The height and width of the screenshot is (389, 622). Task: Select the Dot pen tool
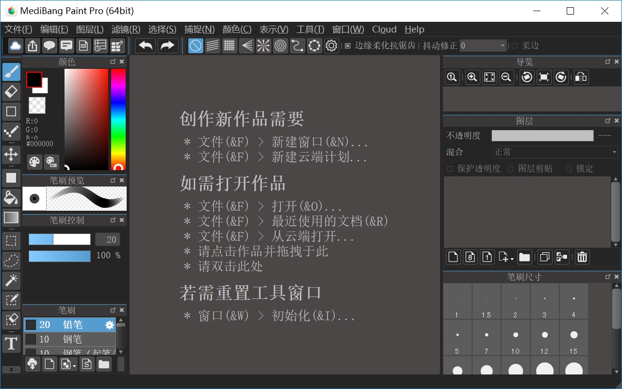pos(11,132)
